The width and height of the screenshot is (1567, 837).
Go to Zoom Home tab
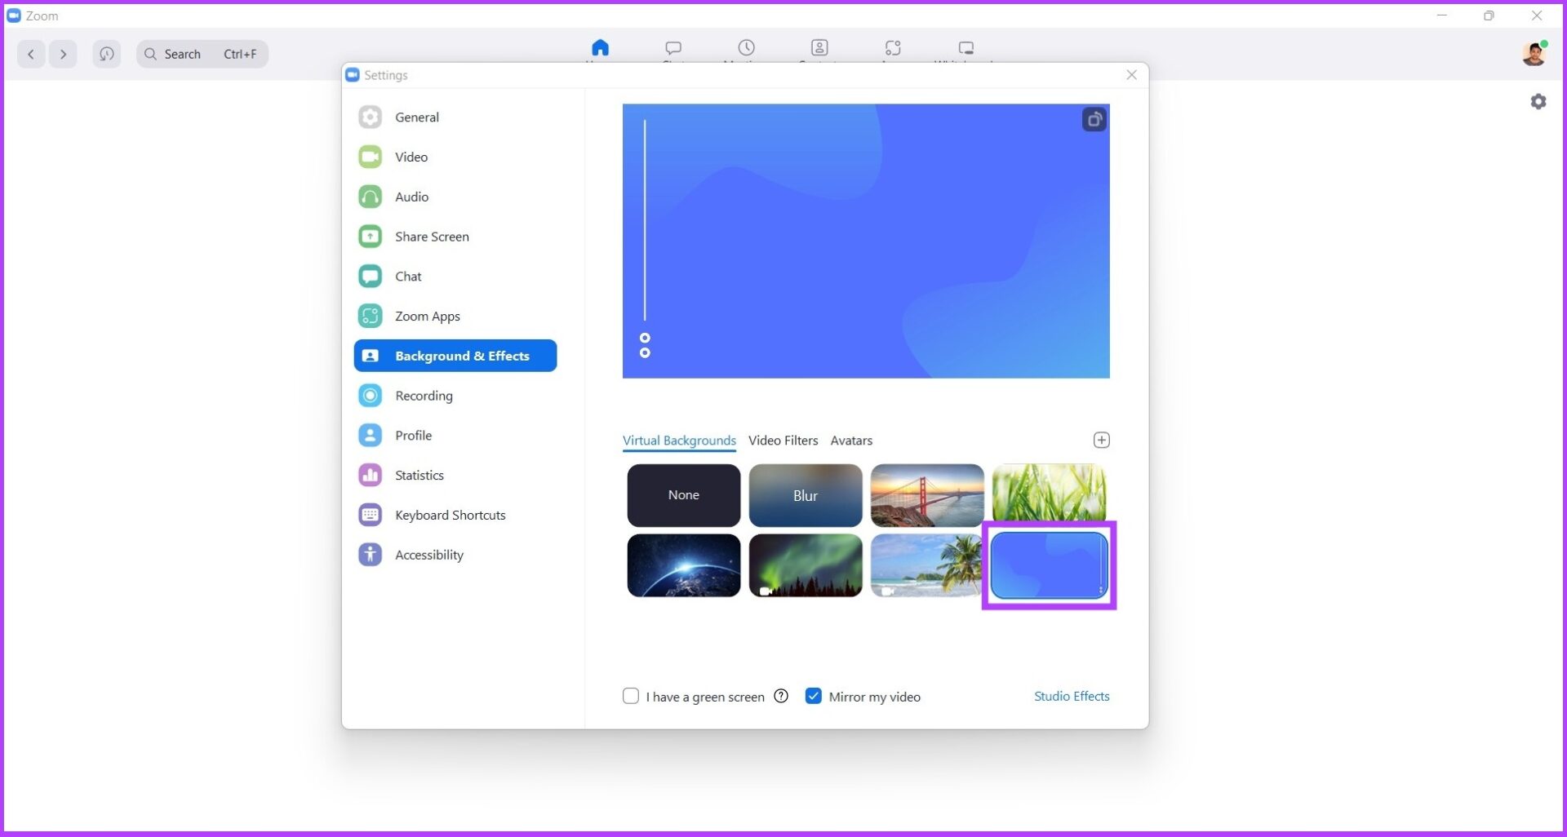(x=600, y=48)
